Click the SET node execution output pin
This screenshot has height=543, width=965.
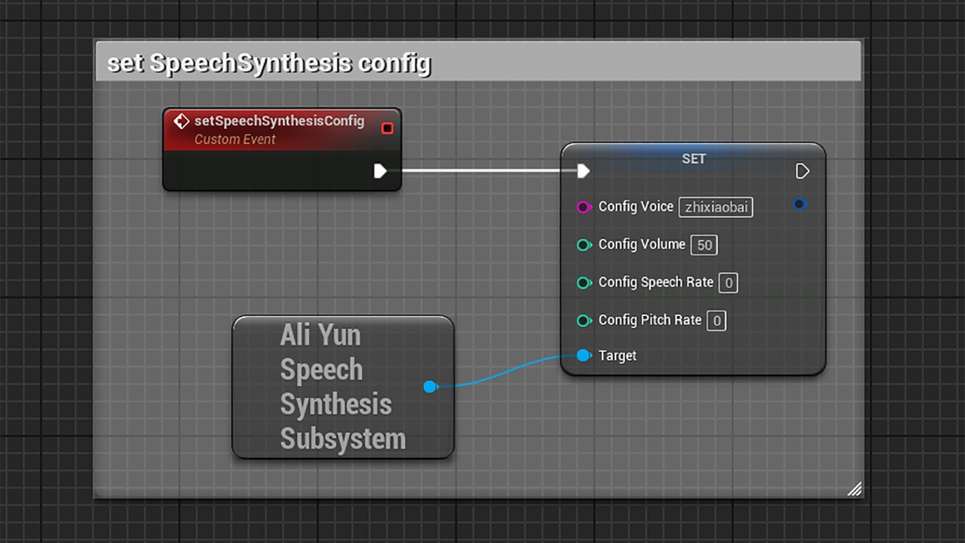(x=803, y=171)
